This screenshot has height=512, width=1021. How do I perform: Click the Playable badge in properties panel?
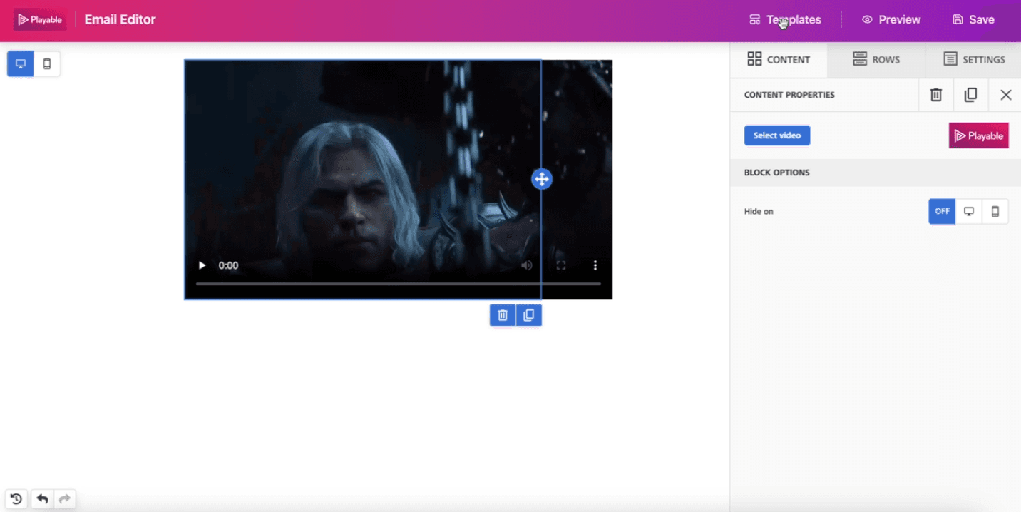pyautogui.click(x=978, y=135)
